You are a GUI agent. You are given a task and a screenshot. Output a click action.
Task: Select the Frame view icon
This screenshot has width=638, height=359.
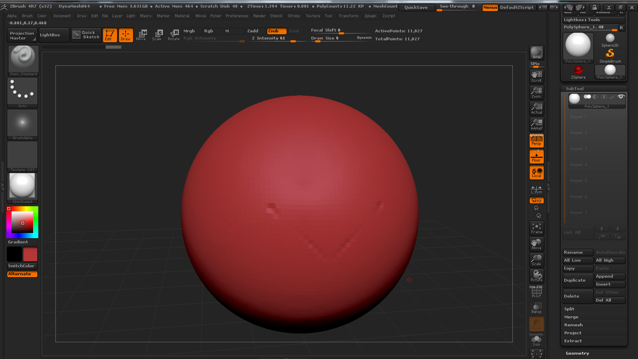[x=536, y=228]
